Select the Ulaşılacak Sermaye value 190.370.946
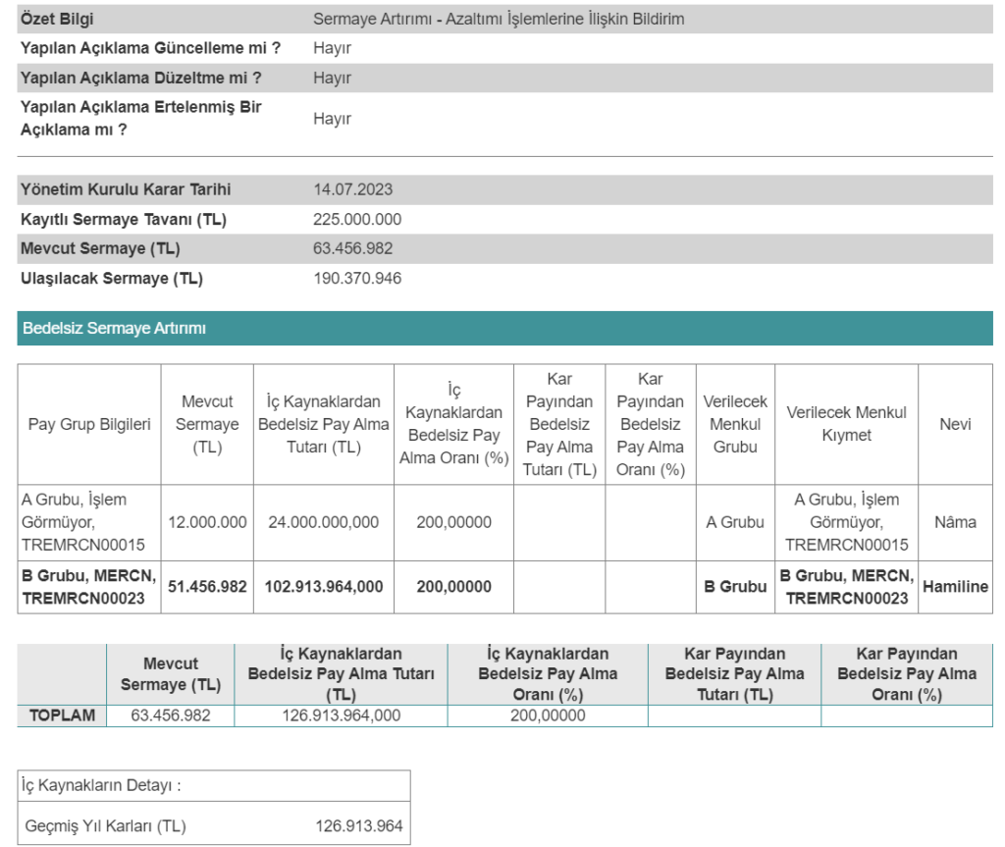The height and width of the screenshot is (847, 1005). pos(357,279)
